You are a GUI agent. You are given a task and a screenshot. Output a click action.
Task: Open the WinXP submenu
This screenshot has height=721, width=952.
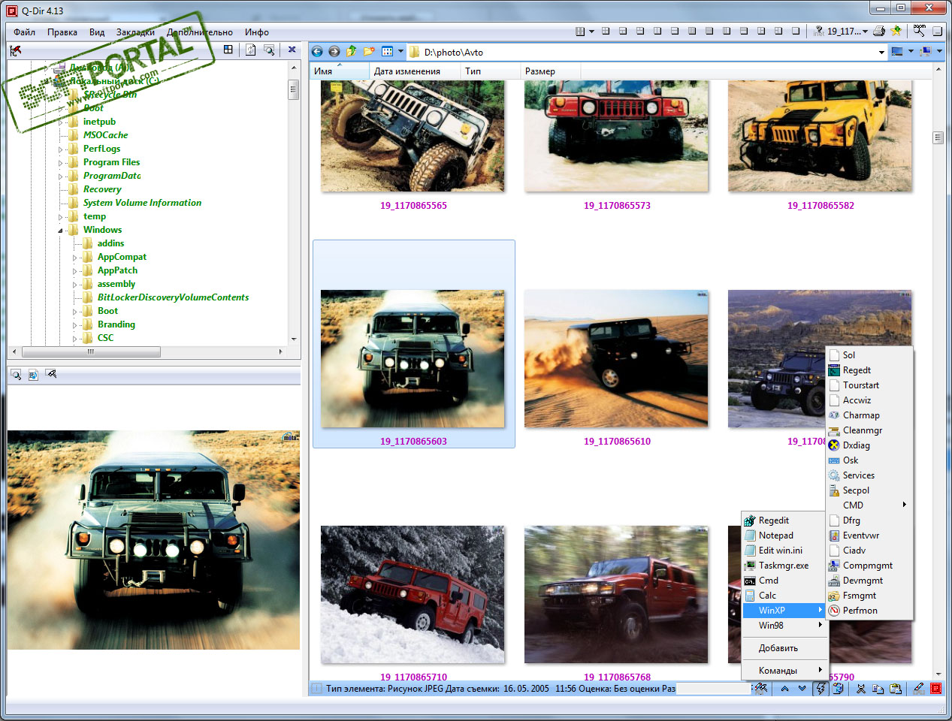[x=784, y=611]
